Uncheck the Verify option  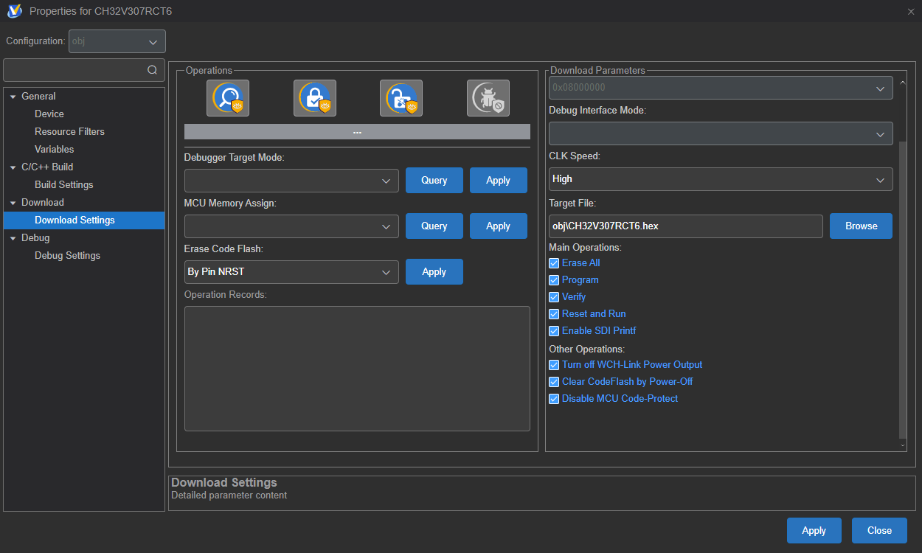click(x=554, y=297)
